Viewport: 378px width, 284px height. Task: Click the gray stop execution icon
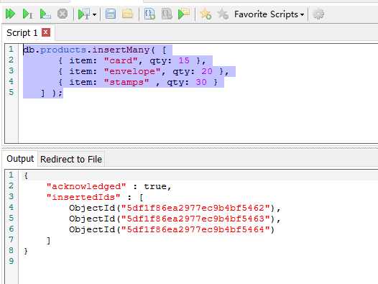point(63,14)
